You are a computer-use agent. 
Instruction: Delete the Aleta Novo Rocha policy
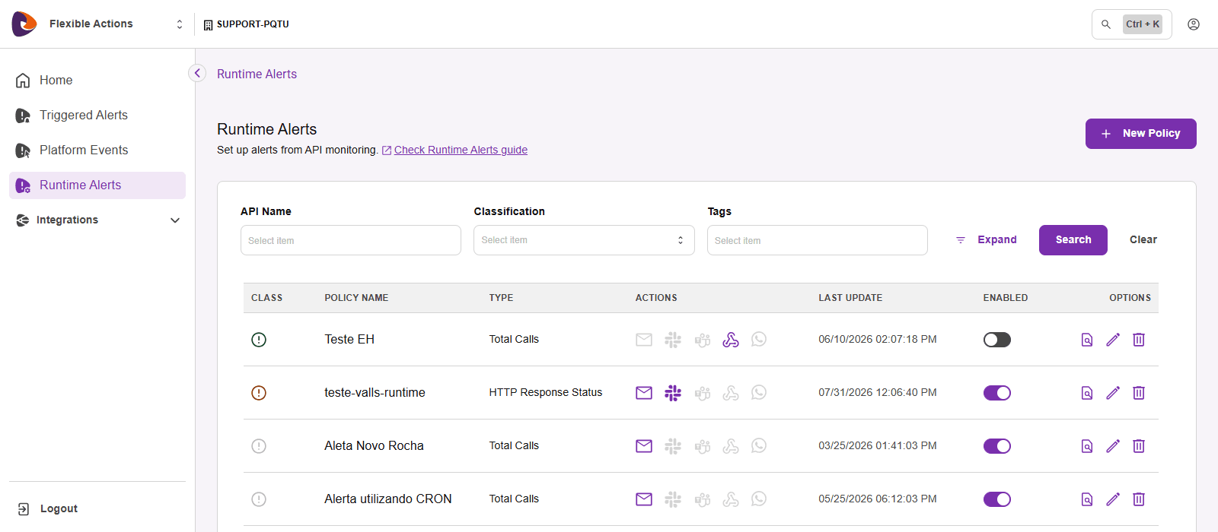tap(1139, 446)
